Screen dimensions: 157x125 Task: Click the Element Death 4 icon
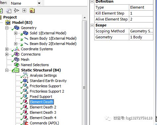click(25, 118)
